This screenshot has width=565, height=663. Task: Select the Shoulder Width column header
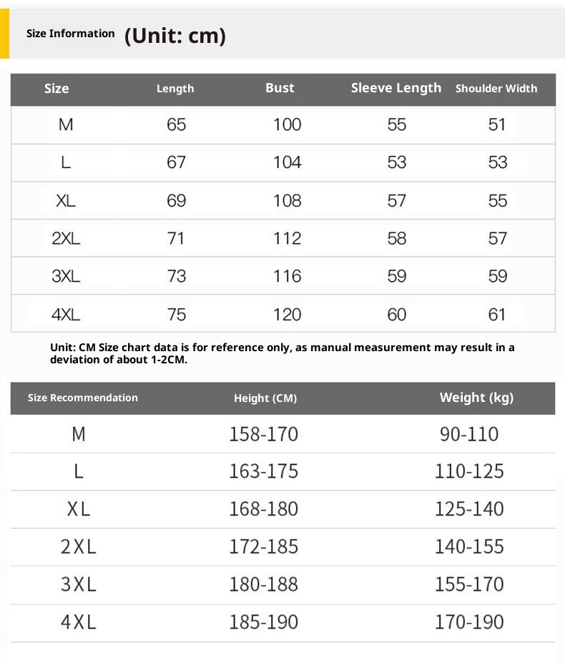pos(496,89)
